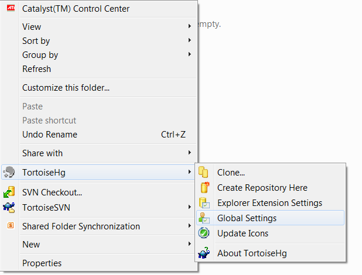Click the TortoiseSVN turtle icon

click(9, 207)
